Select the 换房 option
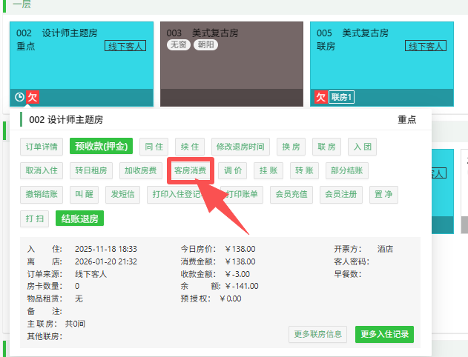Viewport: 468px width, 357px height. coord(291,146)
